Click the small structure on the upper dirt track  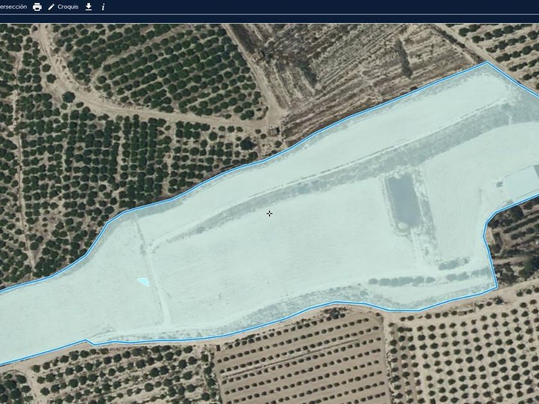pos(259,55)
